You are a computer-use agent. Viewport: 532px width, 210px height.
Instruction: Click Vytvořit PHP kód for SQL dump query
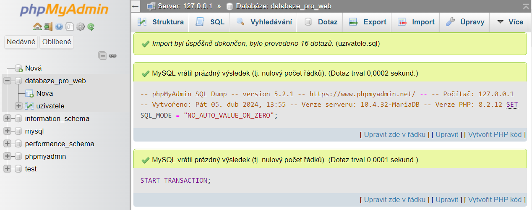[495, 134]
